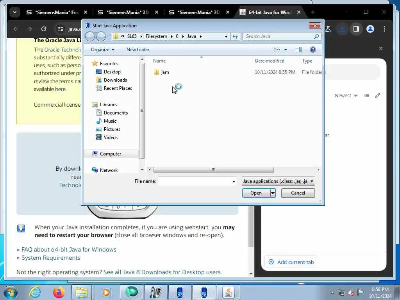Sort by the Name column header
This screenshot has width=400, height=300.
pyautogui.click(x=159, y=61)
